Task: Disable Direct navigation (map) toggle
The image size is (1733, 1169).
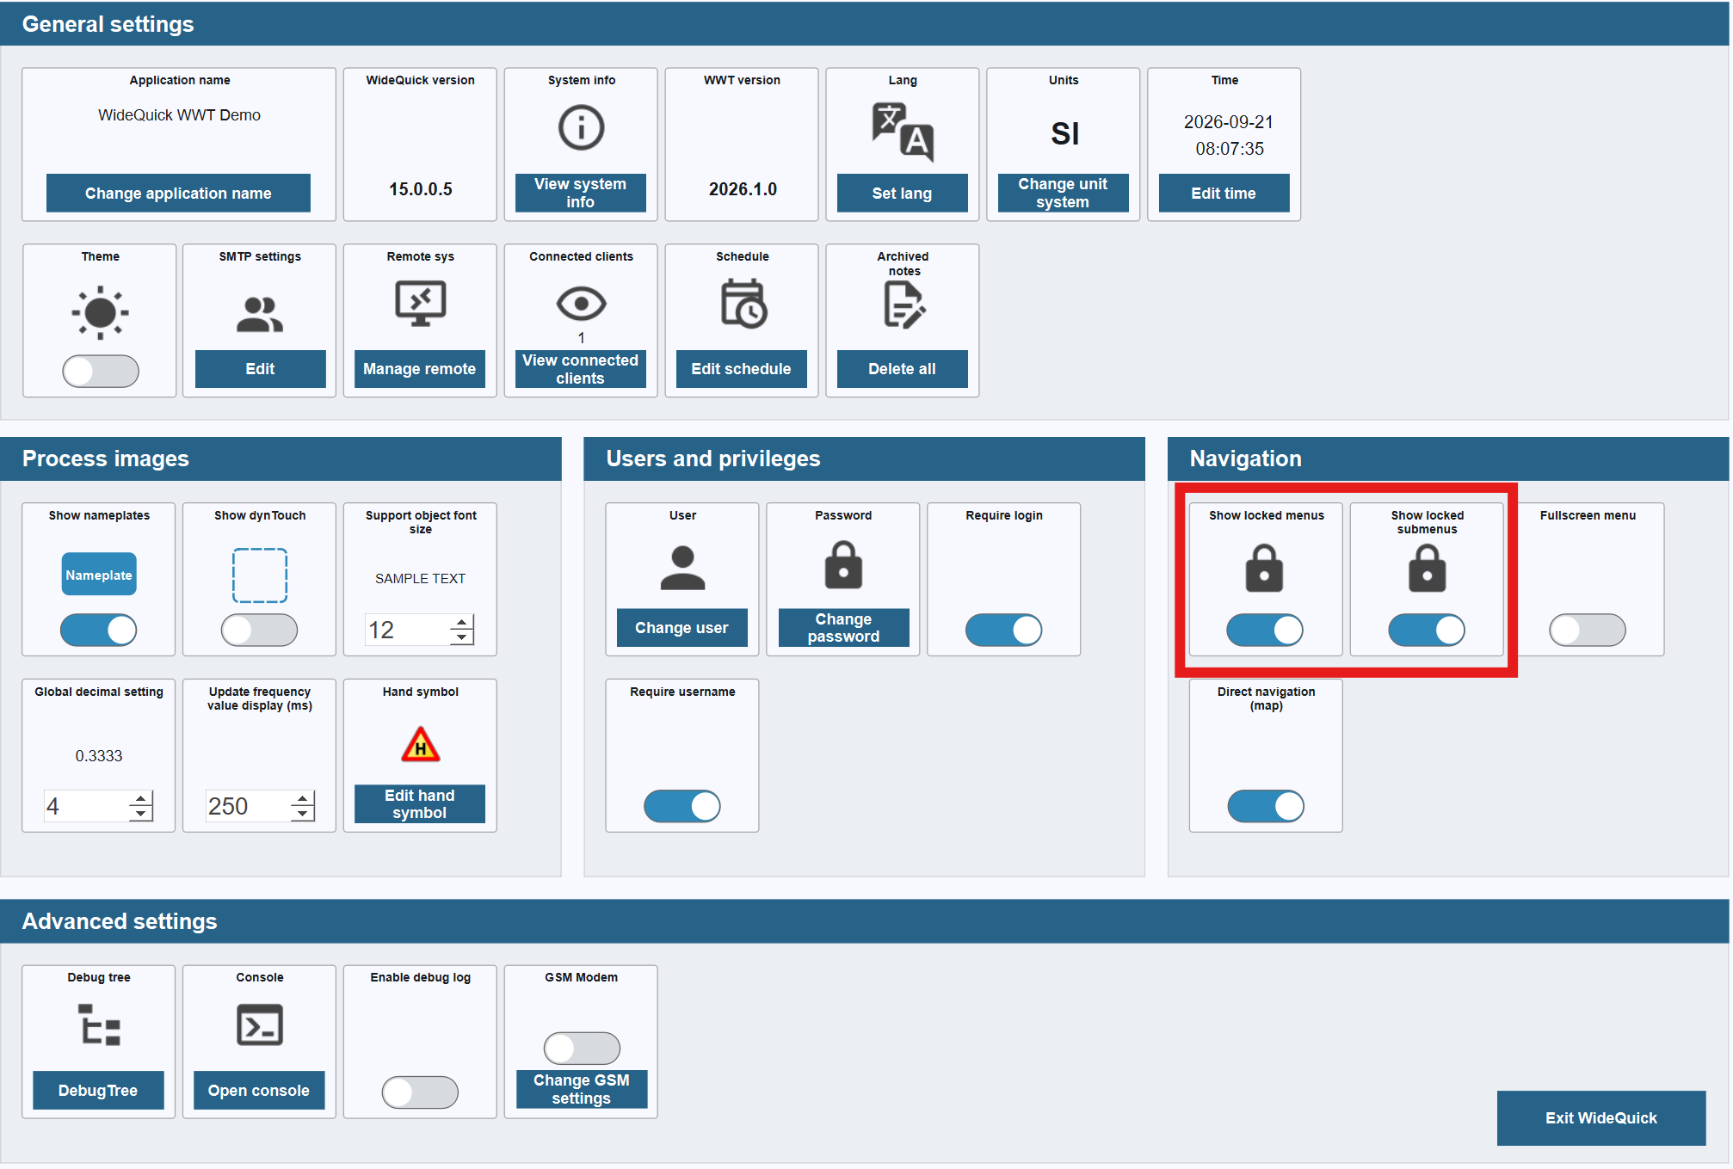Action: coord(1266,807)
